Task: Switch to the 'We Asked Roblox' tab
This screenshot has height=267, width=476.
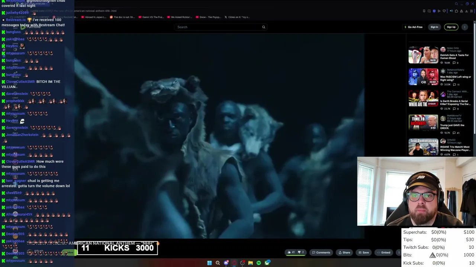Action: [180, 17]
